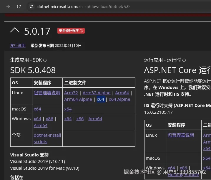Screen dimensions: 211x180
Task: Download Linux Arm32 SDK binary
Action: [x=71, y=93]
